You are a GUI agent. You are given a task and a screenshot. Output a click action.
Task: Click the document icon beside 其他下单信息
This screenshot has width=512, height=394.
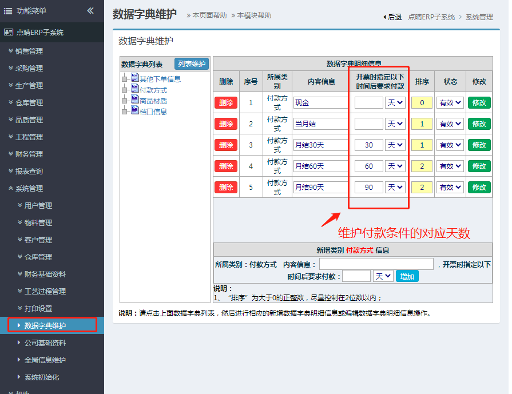point(135,78)
